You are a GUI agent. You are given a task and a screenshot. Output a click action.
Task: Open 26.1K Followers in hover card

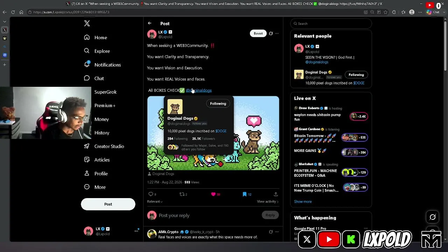click(x=203, y=139)
